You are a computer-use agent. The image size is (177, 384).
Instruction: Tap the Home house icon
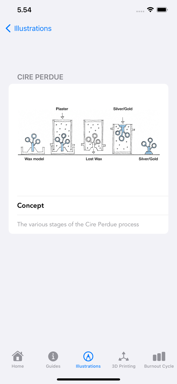point(17,356)
